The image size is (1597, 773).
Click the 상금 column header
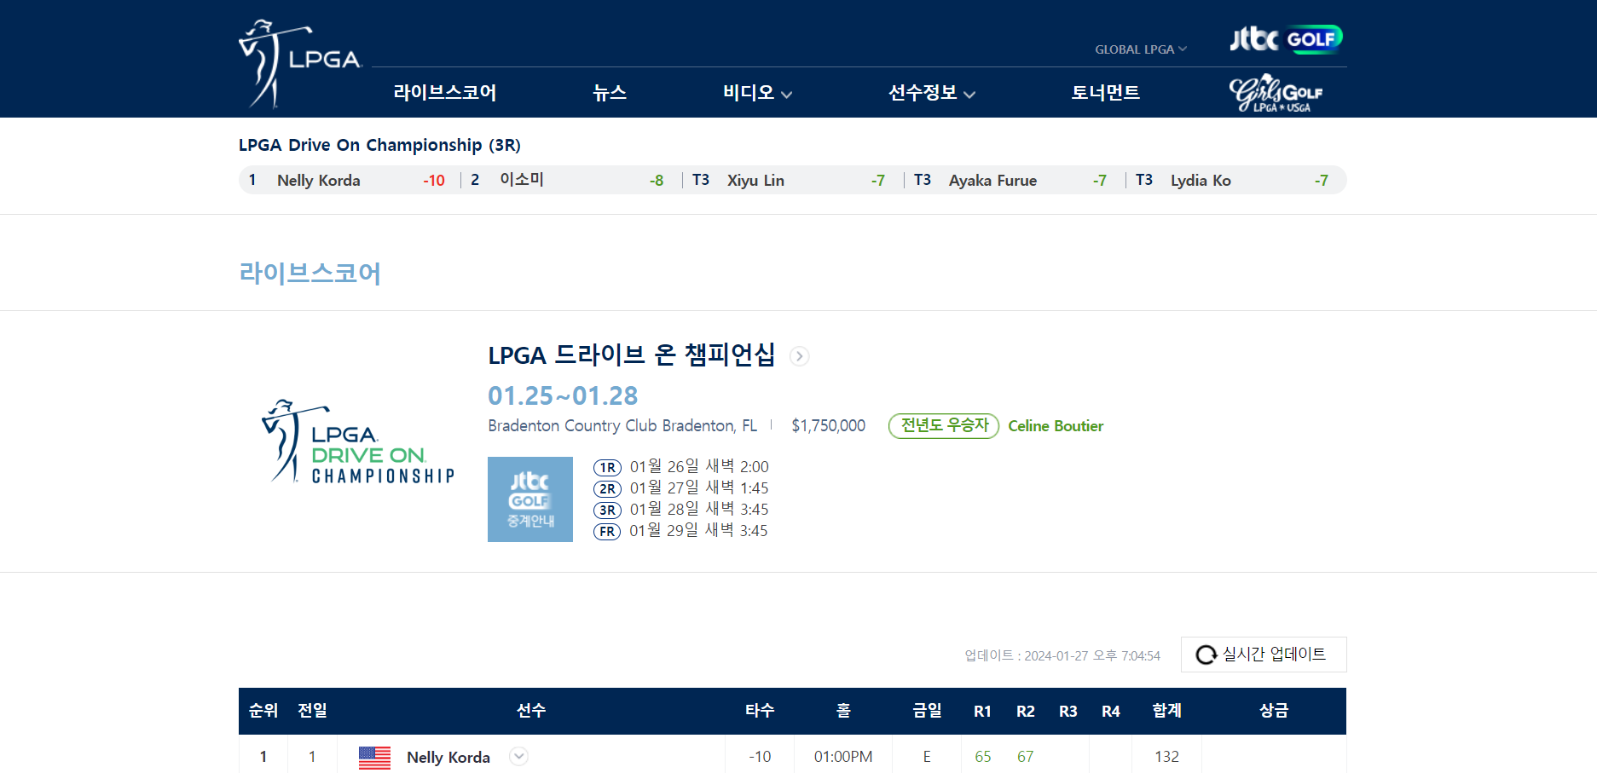coord(1274,711)
